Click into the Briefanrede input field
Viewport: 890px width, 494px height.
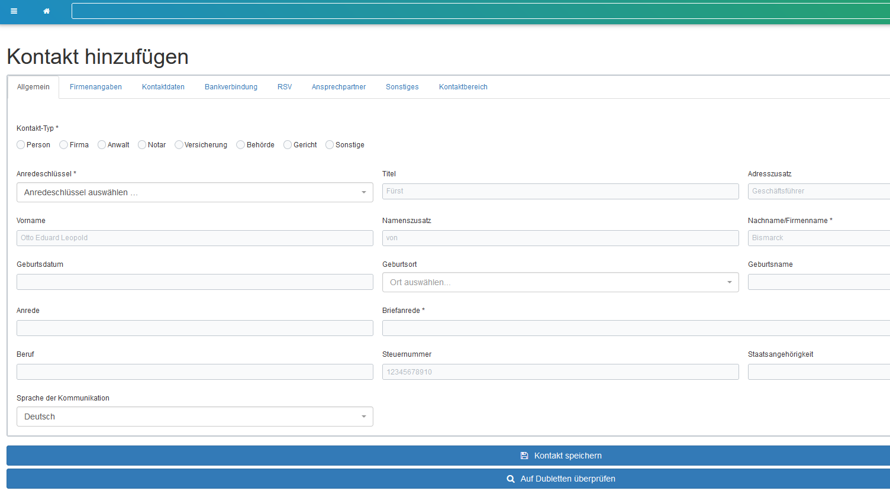636,328
